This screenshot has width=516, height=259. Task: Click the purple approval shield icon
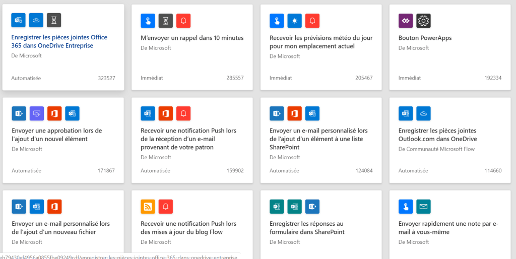tap(37, 113)
